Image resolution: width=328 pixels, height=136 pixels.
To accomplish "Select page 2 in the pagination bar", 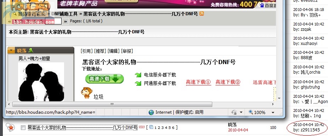I will click(22, 21).
